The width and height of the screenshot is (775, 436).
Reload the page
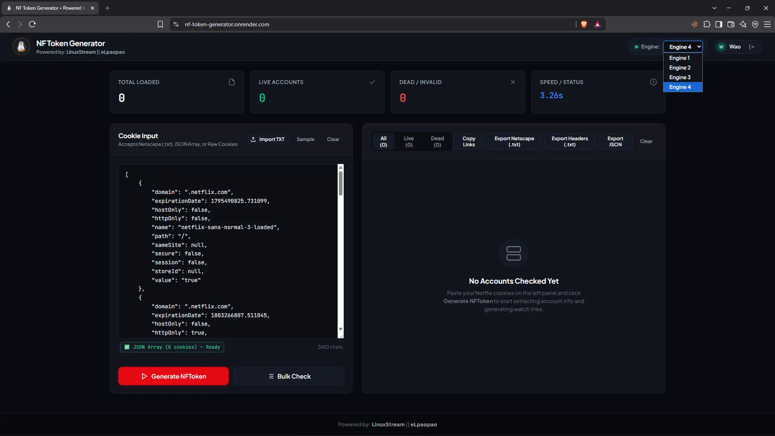tap(32, 24)
